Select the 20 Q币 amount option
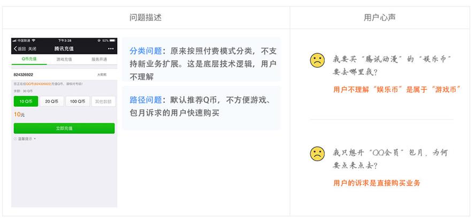Screen dimensions: 475x223 (x=52, y=101)
